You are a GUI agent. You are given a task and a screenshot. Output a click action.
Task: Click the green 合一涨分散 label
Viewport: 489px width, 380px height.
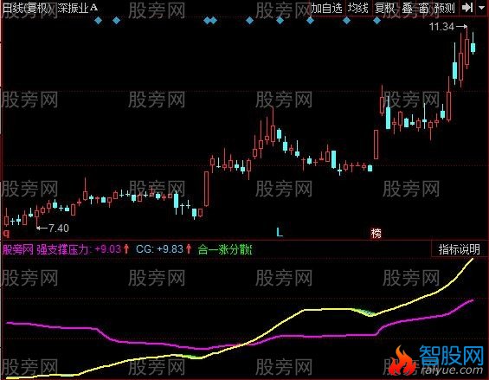pyautogui.click(x=225, y=249)
